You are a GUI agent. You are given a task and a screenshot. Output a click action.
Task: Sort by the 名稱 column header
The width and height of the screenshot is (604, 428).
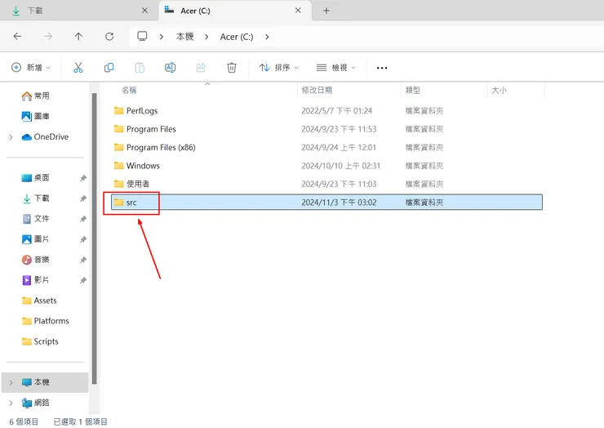point(129,90)
